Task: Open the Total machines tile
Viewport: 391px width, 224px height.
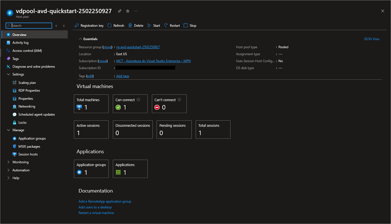Action: [x=91, y=104]
